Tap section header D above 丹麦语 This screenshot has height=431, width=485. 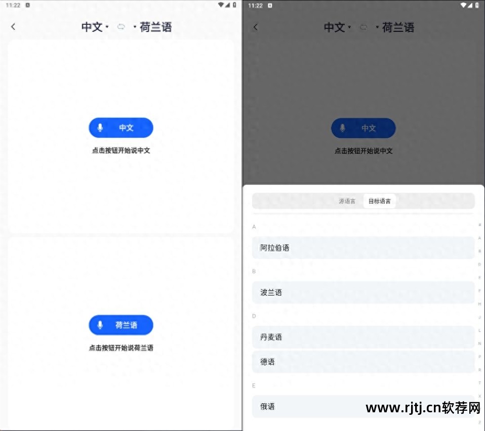point(254,316)
